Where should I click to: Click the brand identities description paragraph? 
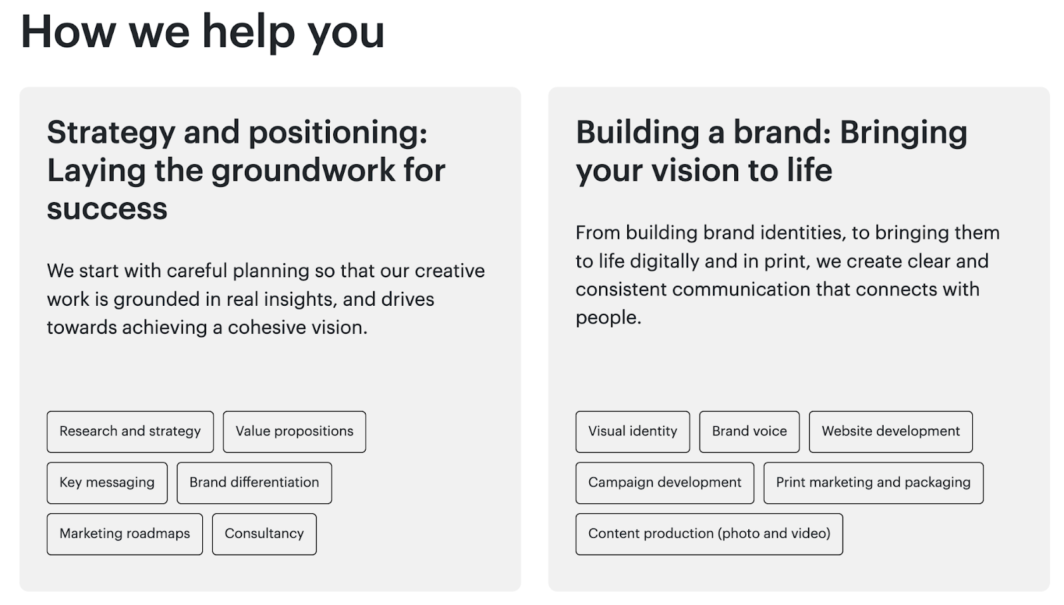pos(787,275)
